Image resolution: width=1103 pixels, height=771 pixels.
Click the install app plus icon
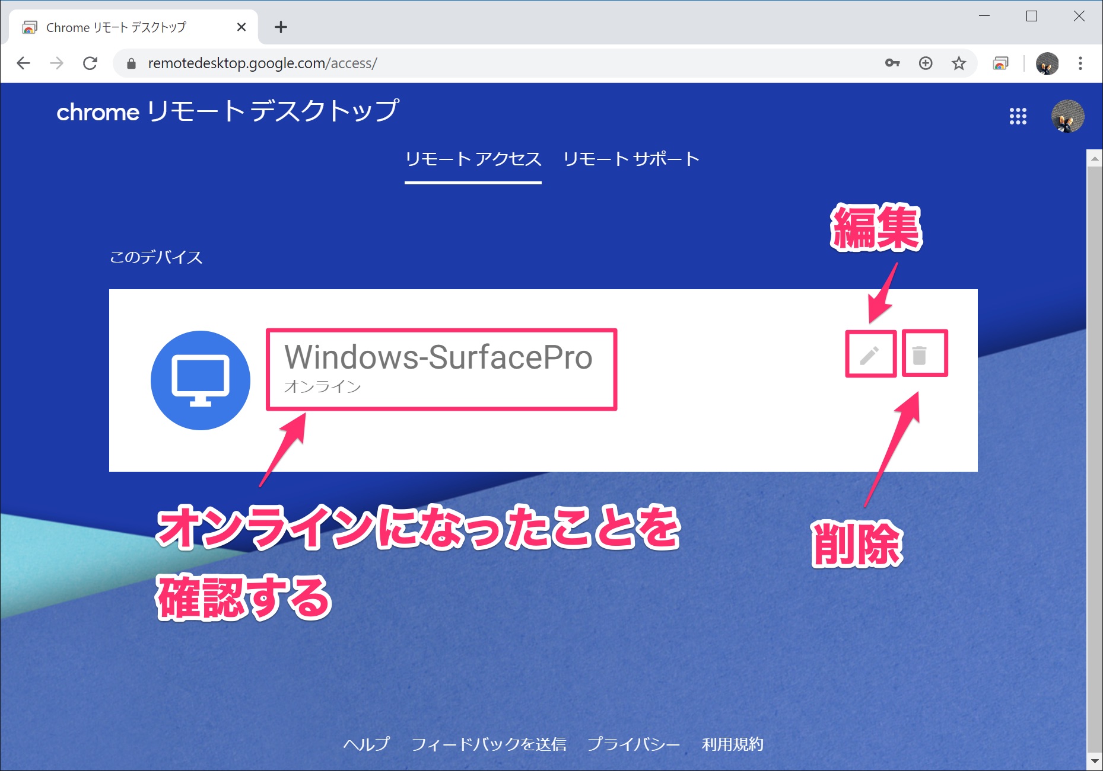(926, 63)
